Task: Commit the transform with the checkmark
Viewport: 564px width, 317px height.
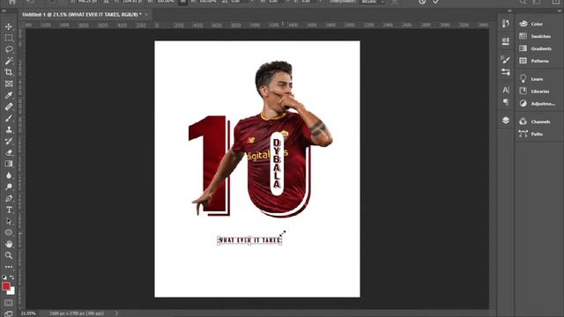Action: (x=435, y=2)
